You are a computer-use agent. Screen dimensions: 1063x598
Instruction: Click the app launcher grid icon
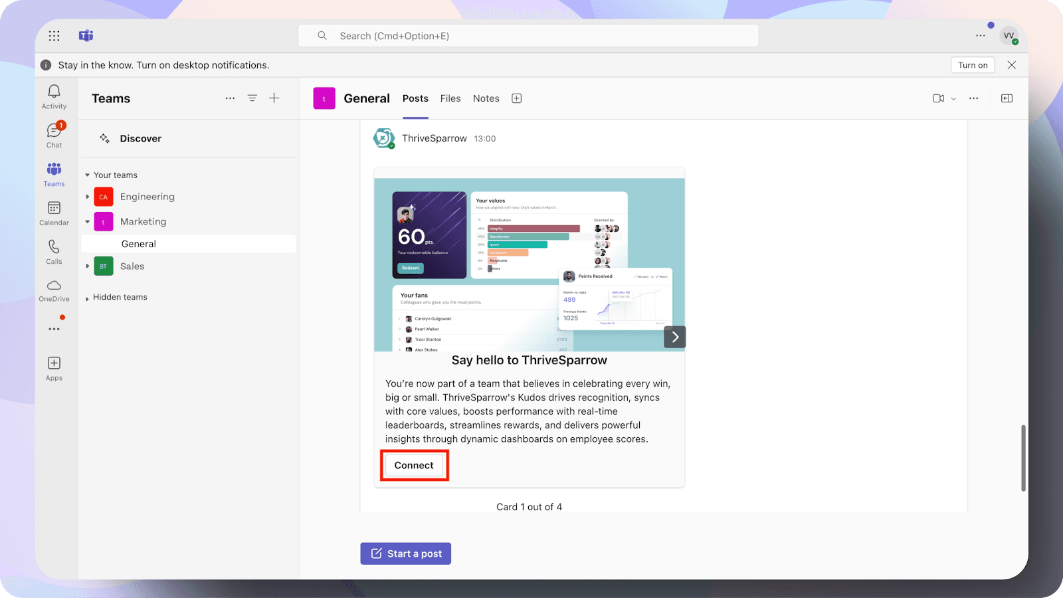pos(54,36)
